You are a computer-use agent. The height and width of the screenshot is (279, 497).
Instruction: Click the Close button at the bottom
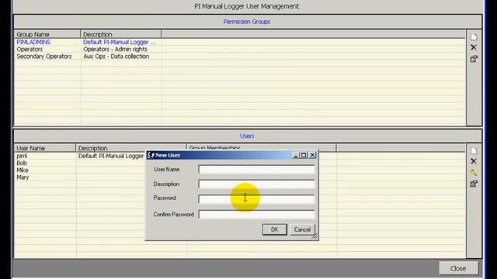[458, 269]
